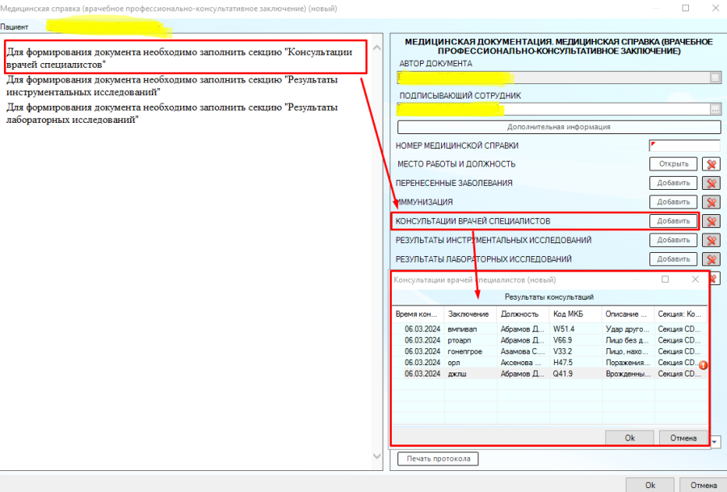
Task: Click description cell Врожденны...
Action: (628, 373)
